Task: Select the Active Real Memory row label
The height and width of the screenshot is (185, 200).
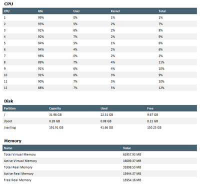Action: (18, 173)
